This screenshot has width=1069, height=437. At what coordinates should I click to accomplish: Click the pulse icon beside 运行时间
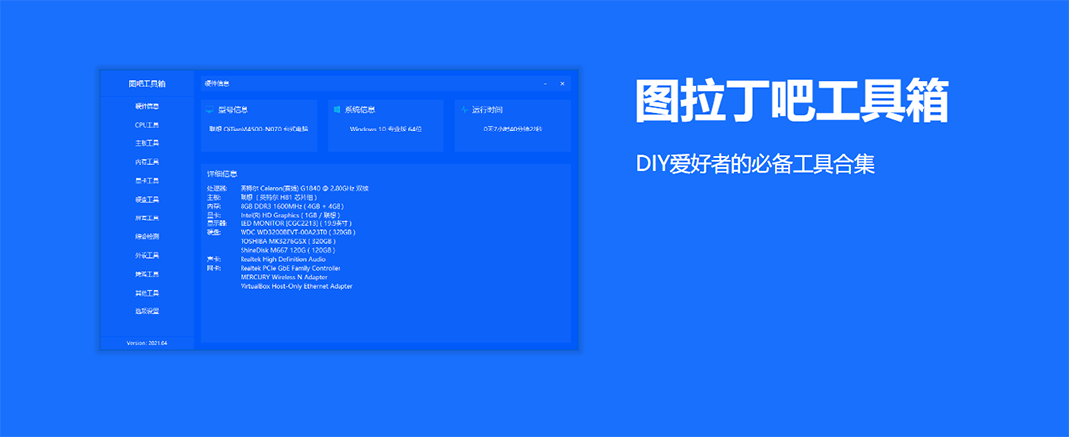pyautogui.click(x=464, y=110)
